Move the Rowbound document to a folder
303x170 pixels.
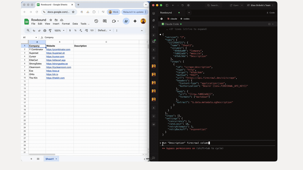pos(56,20)
